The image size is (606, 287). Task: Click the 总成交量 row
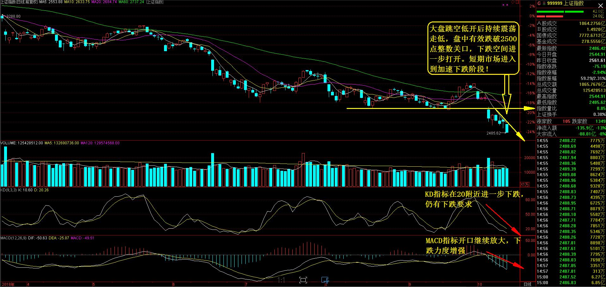tap(571, 90)
